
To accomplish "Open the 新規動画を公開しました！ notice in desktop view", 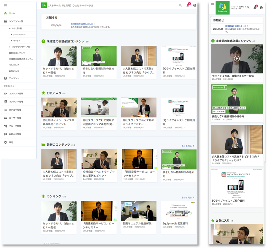I will point(83,24).
